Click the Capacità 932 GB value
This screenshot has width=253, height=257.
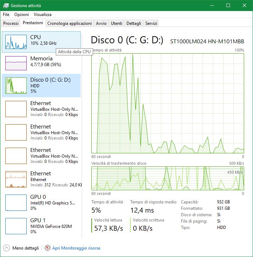click(223, 202)
